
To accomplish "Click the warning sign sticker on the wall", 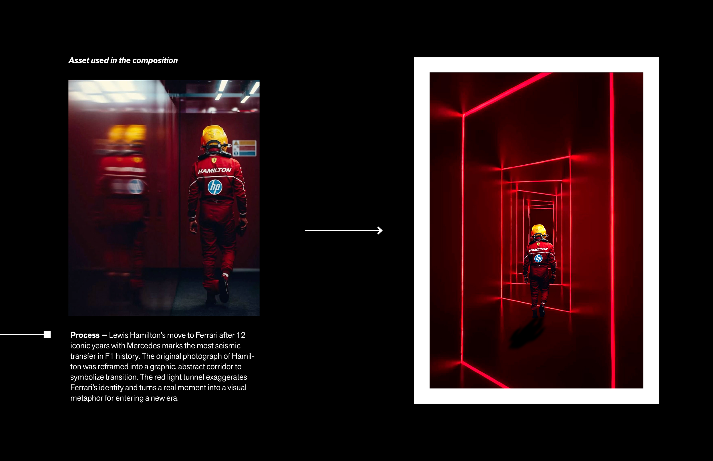I will [244, 148].
